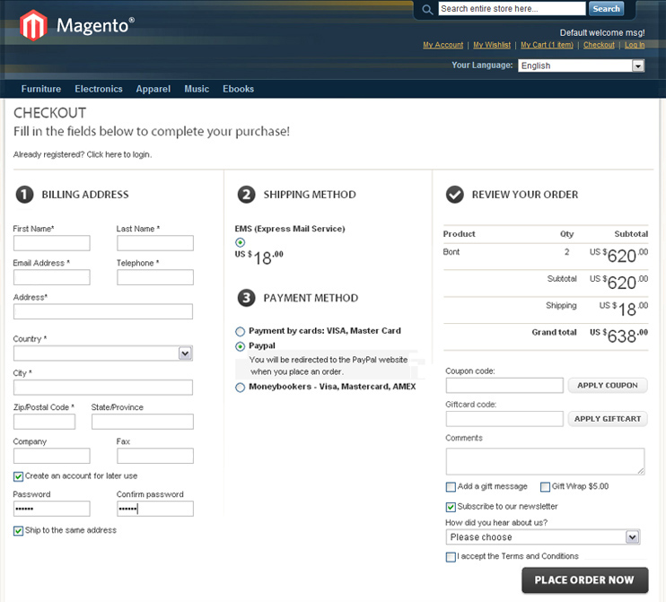Viewport: 666px width, 602px height.
Task: Click Place Order Now button
Action: pyautogui.click(x=585, y=580)
